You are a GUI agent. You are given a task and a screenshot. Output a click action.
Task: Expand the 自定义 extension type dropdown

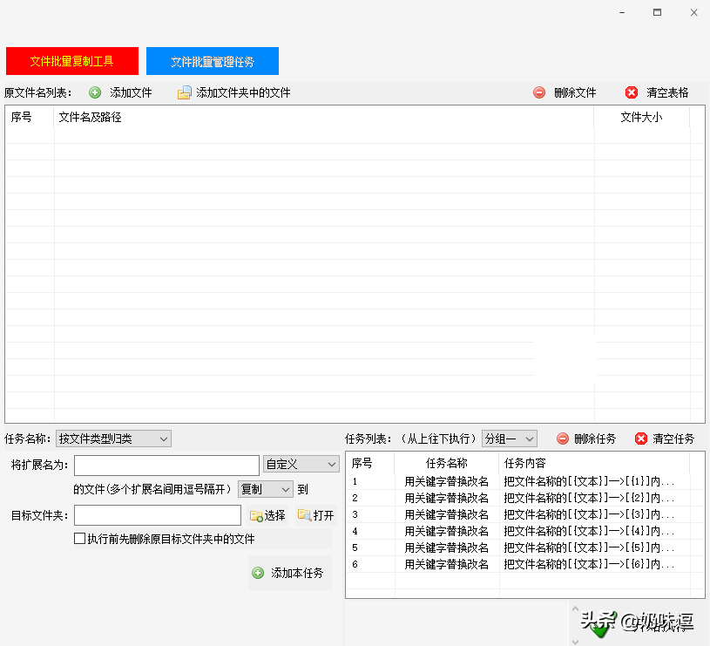(301, 465)
